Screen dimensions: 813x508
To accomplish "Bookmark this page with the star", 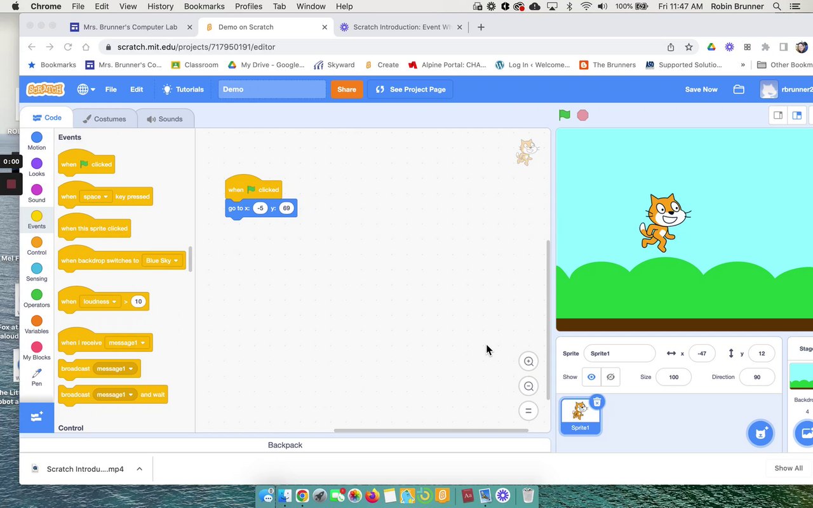I will click(x=689, y=47).
